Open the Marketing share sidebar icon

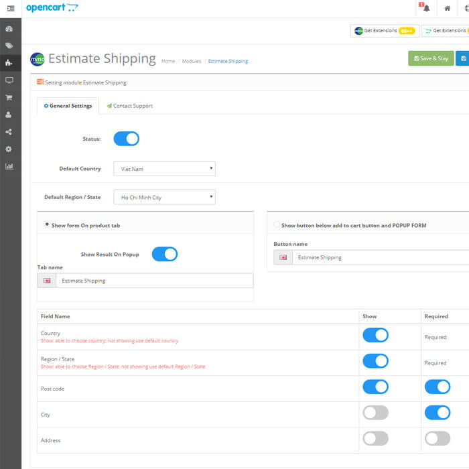(9, 132)
